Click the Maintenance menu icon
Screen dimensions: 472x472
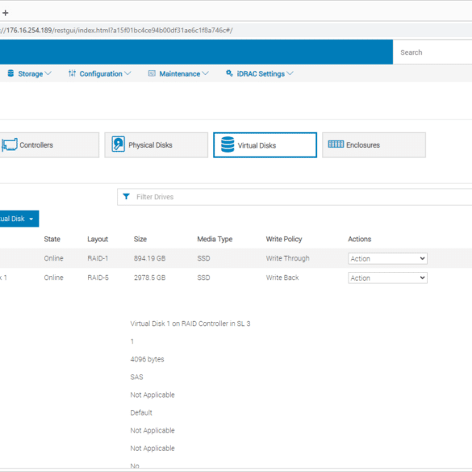pyautogui.click(x=152, y=73)
